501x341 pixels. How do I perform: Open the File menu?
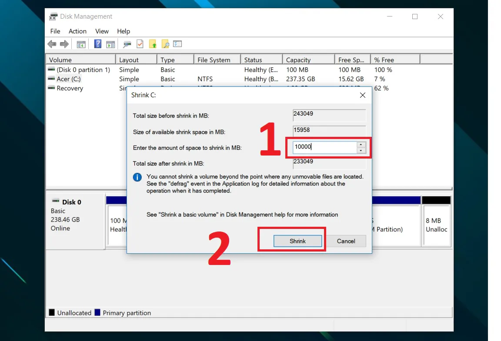pos(55,31)
